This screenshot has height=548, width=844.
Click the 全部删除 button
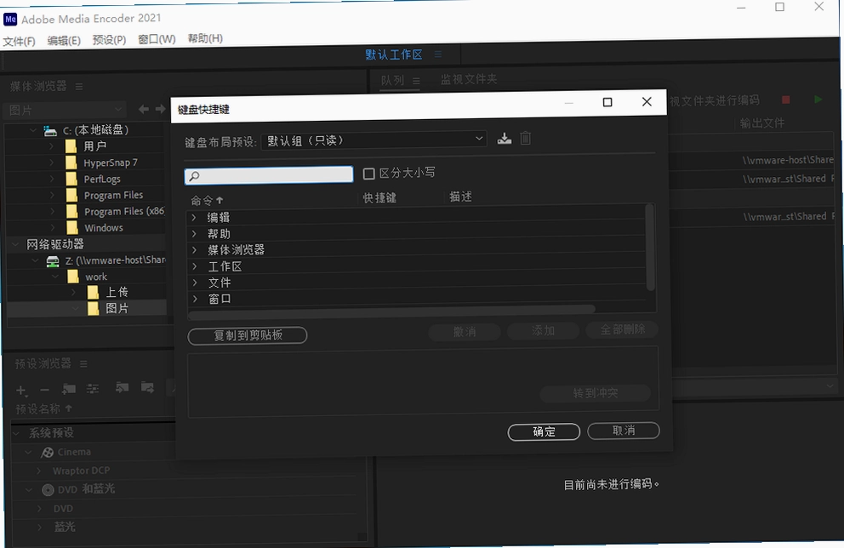pos(622,329)
